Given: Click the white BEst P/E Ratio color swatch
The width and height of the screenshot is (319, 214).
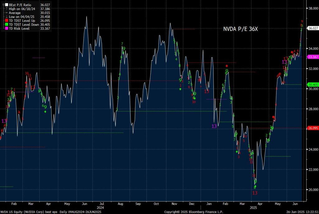Looking at the screenshot, I should (7, 5).
